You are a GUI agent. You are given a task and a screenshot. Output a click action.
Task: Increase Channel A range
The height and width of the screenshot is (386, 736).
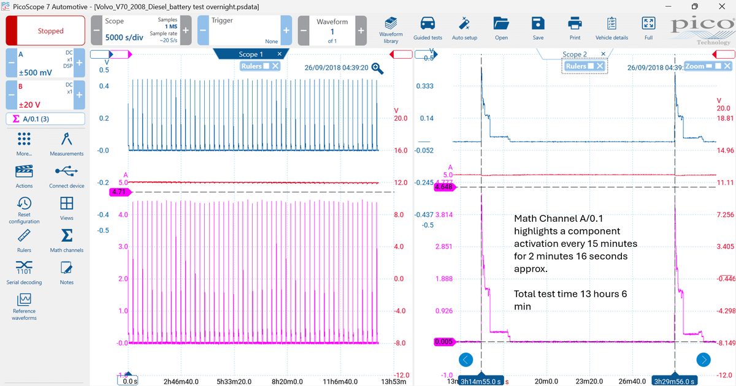[79, 63]
